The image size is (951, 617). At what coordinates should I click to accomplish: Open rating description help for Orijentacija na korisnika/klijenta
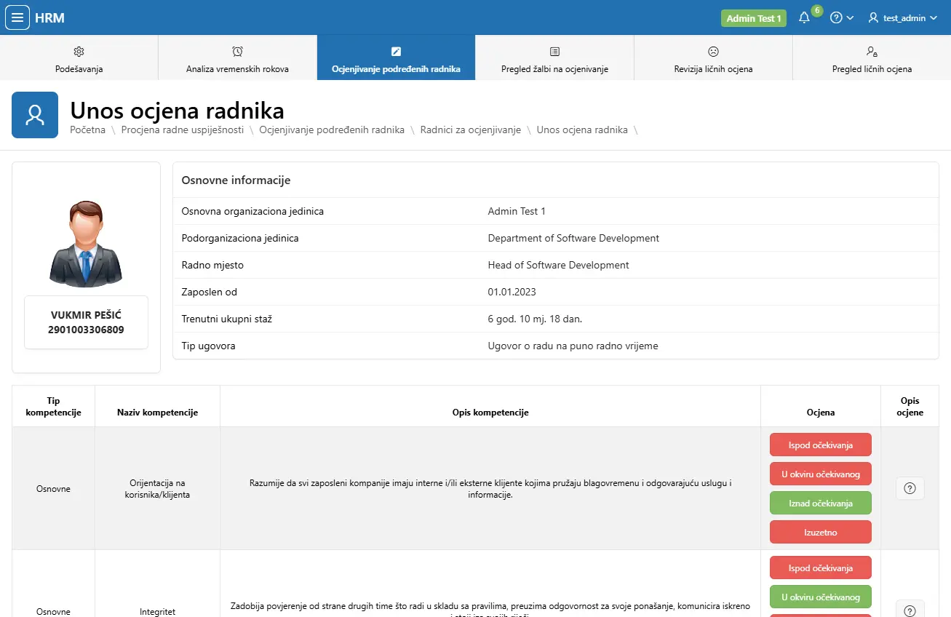click(910, 488)
